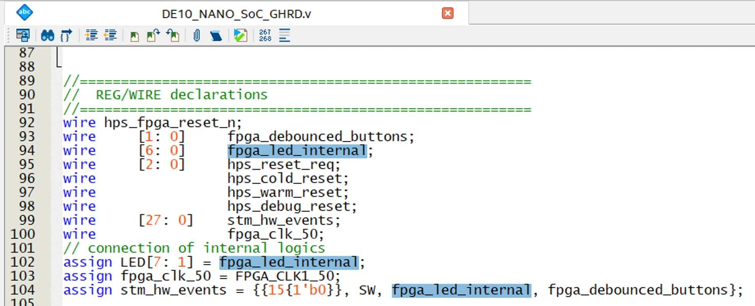Increase indent using the indent icon
Image resolution: width=755 pixels, height=306 pixels.
[x=91, y=35]
